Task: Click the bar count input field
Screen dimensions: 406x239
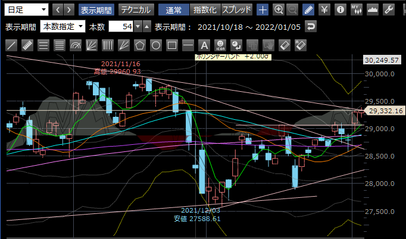Action: pos(121,27)
